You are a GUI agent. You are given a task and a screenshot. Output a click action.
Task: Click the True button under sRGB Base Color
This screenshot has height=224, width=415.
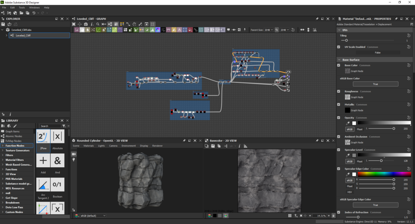375,84
